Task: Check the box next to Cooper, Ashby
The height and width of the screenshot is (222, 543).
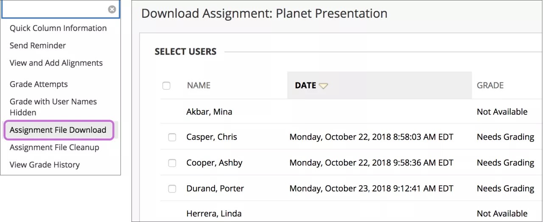Action: tap(172, 163)
